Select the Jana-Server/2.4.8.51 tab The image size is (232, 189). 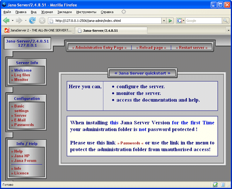[111, 31]
